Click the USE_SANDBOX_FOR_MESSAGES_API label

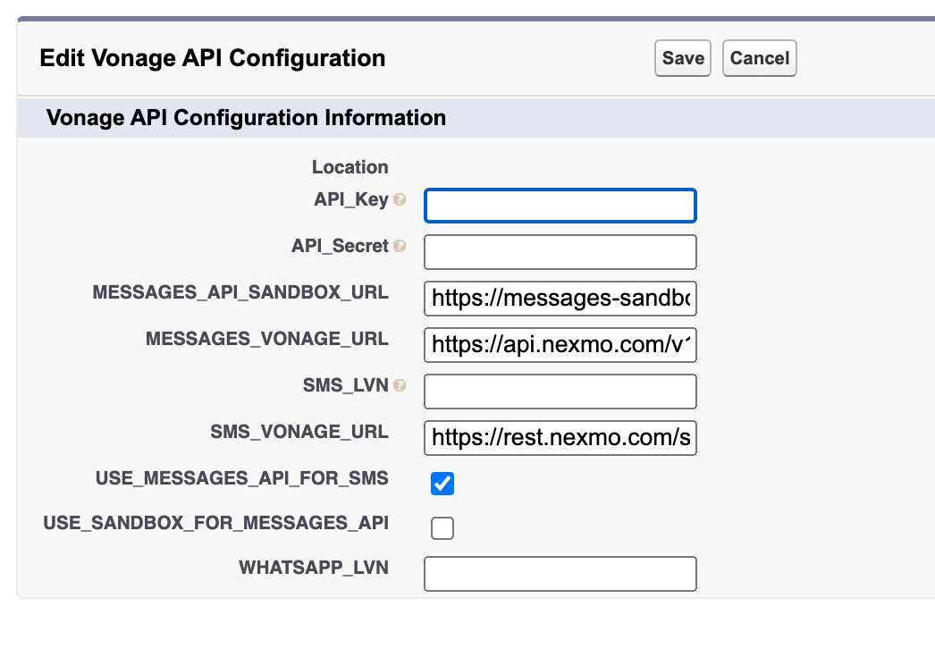point(215,523)
